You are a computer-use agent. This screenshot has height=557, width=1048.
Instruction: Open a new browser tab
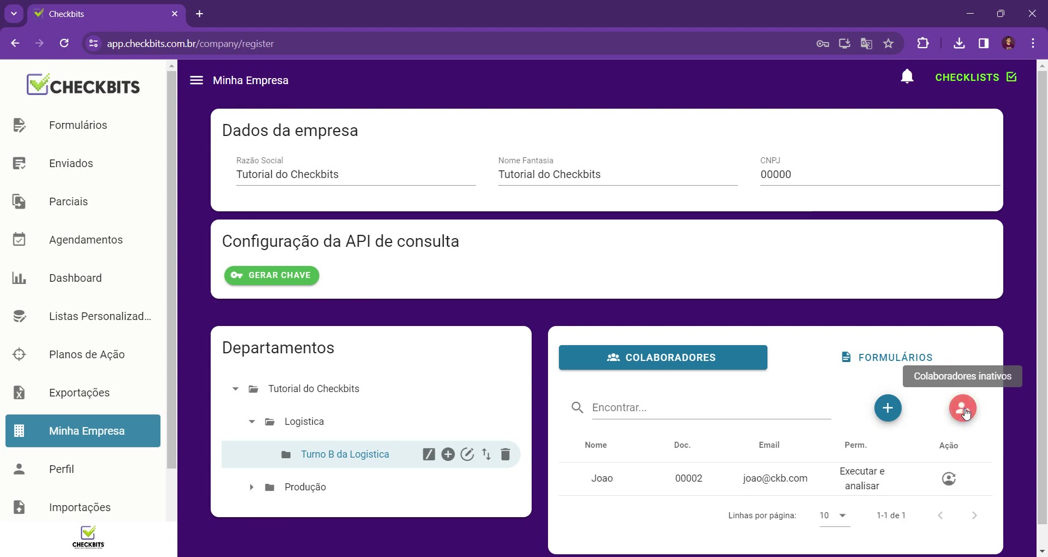(200, 14)
